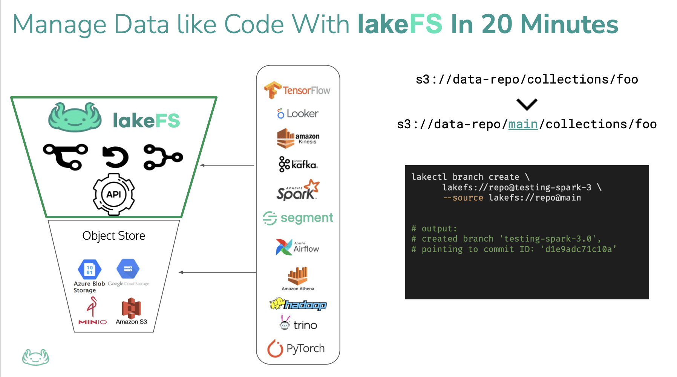Click the Apache Airflow pinwheel icon

284,247
